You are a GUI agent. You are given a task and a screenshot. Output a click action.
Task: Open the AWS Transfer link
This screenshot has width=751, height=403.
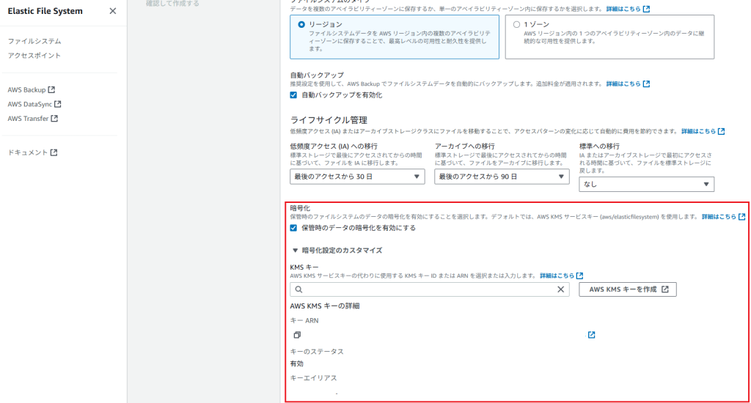point(32,118)
